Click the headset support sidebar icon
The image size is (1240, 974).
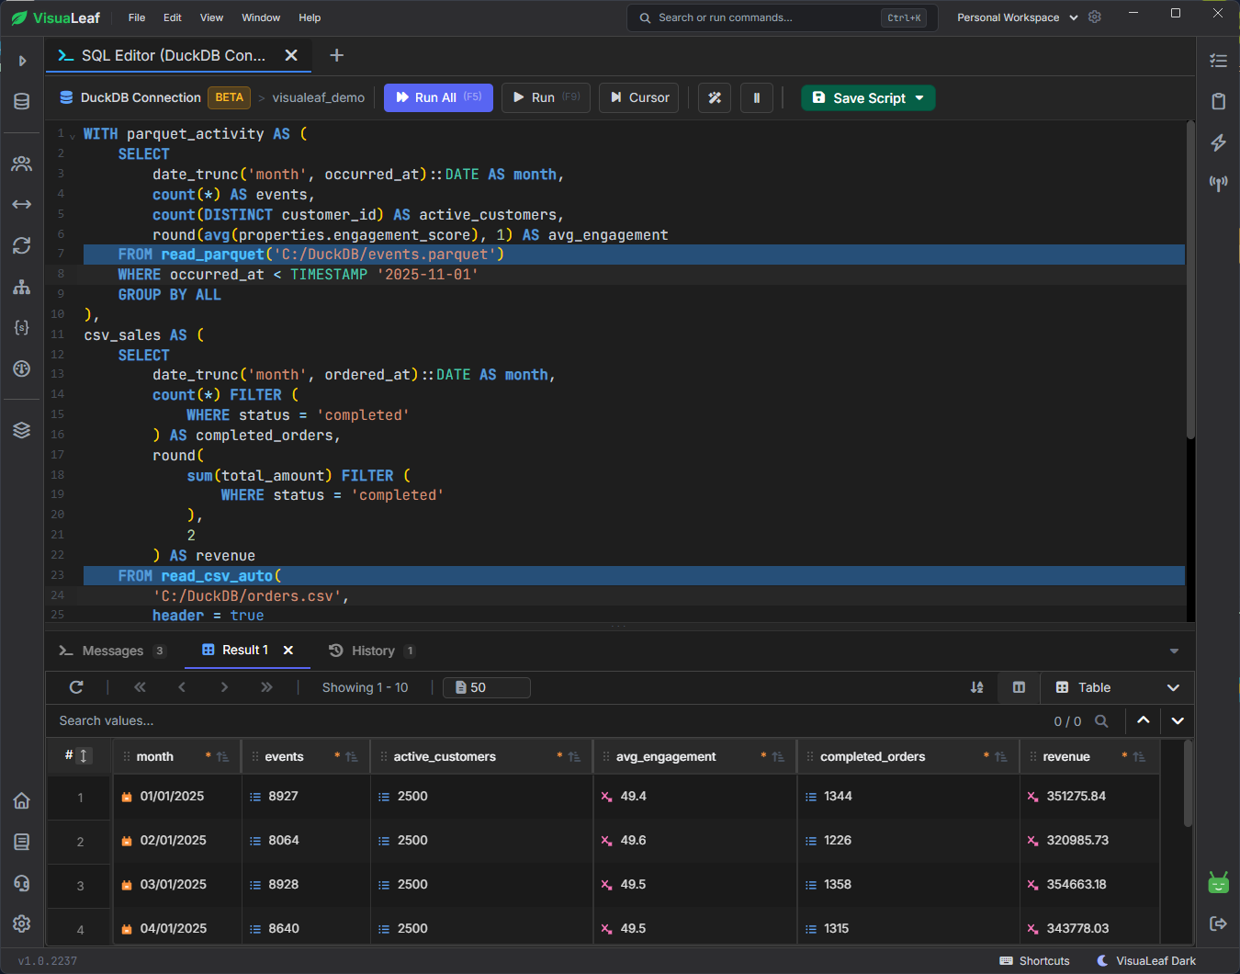point(22,883)
